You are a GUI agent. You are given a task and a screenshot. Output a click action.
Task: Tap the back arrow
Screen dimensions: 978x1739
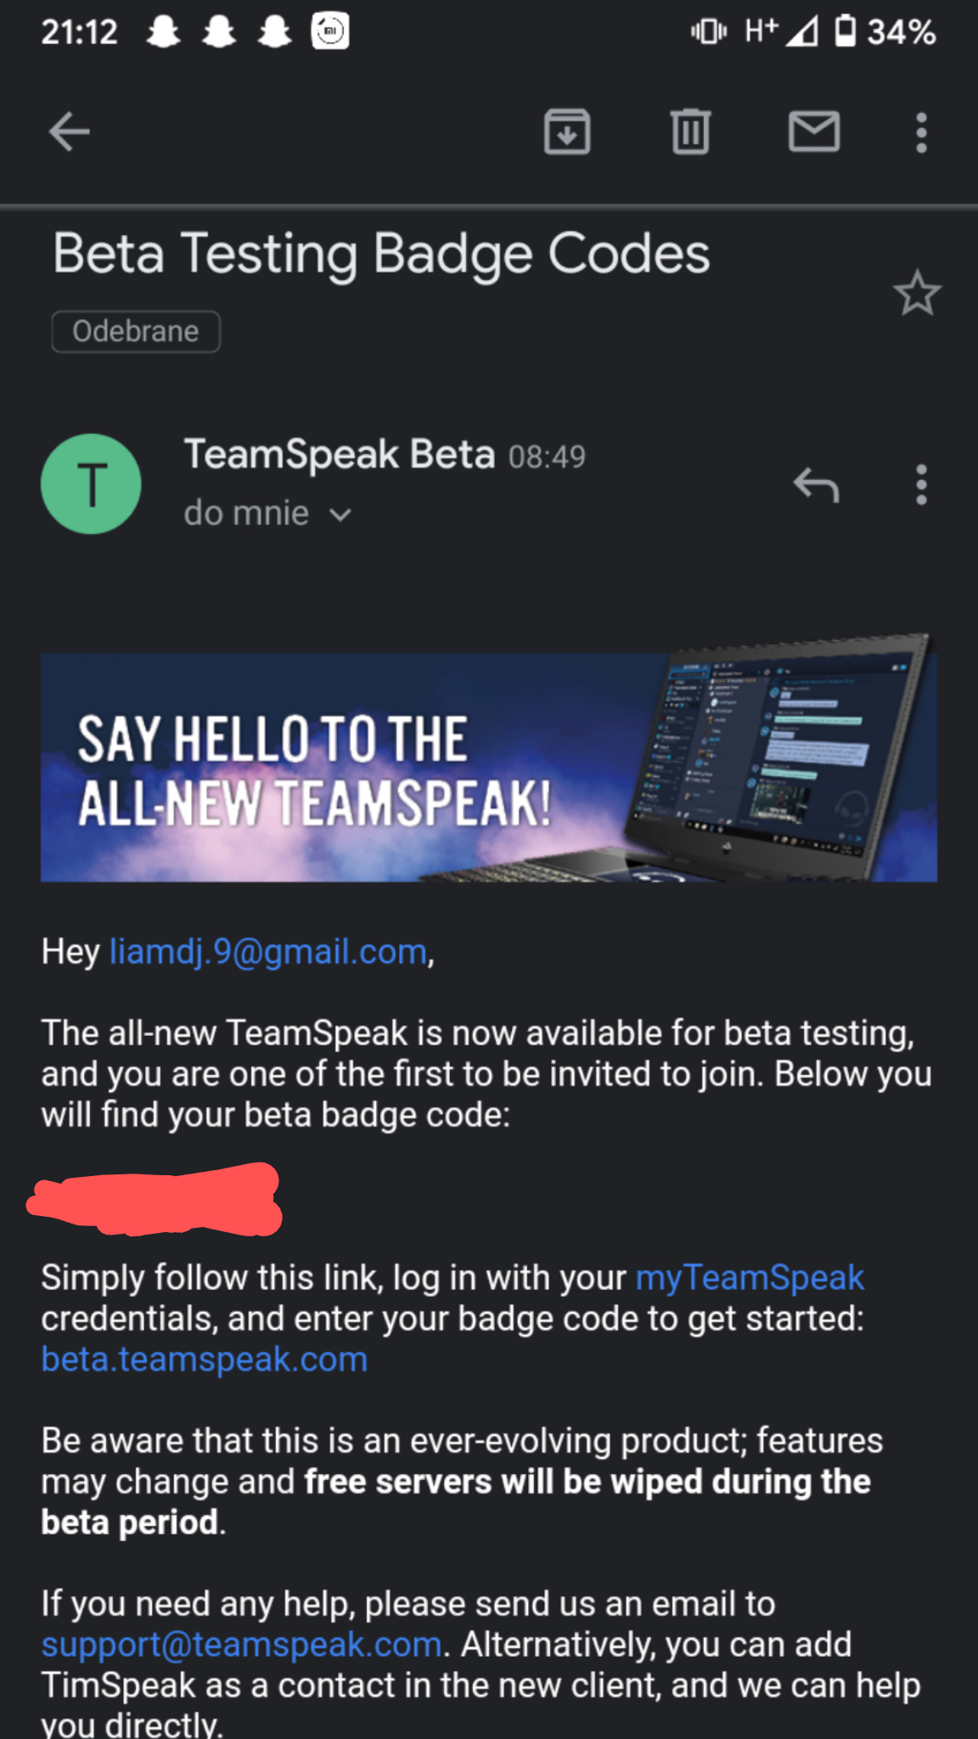[69, 132]
